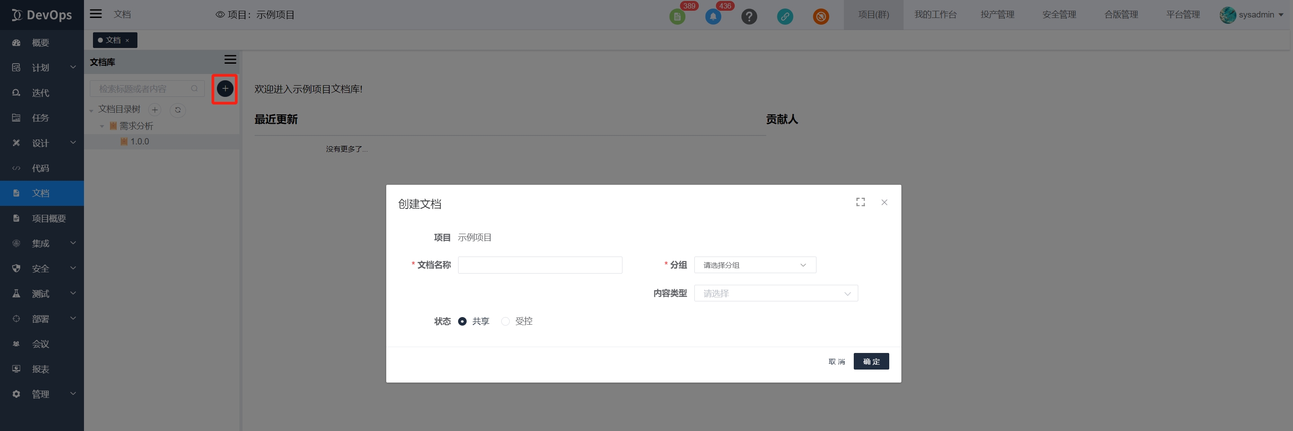
Task: Click the black plus add-document button
Action: pos(225,89)
